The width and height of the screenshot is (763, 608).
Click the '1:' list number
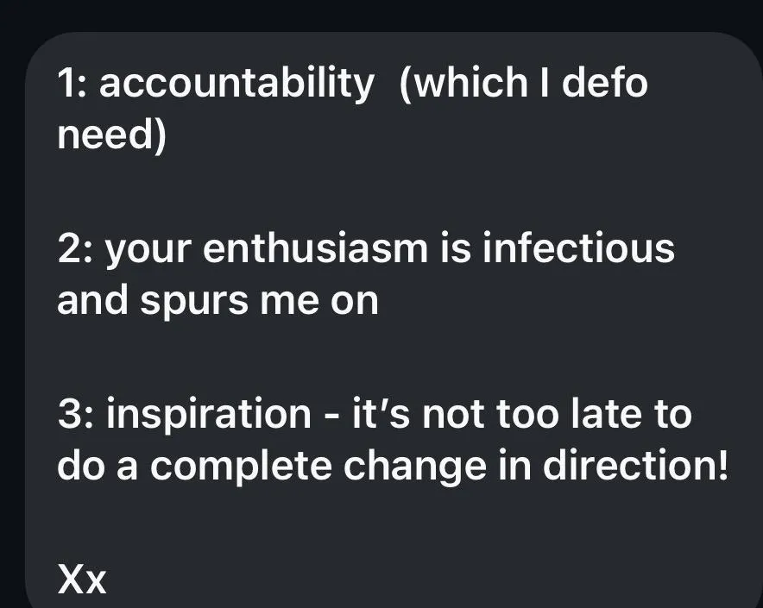point(76,85)
